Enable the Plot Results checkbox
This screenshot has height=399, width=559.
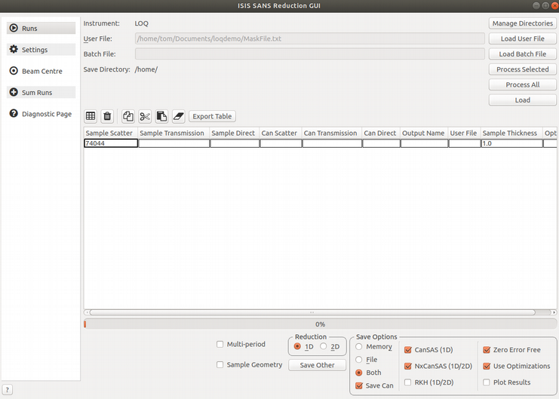pyautogui.click(x=487, y=382)
